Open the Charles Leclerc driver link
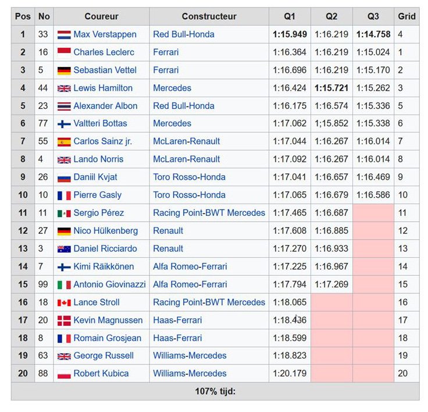This screenshot has height=412, width=428. coord(104,52)
